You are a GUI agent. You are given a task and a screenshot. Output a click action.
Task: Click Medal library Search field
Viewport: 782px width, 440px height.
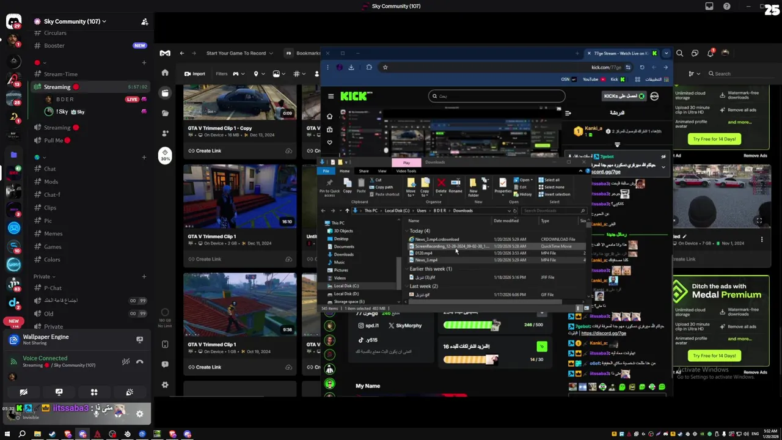point(740,74)
